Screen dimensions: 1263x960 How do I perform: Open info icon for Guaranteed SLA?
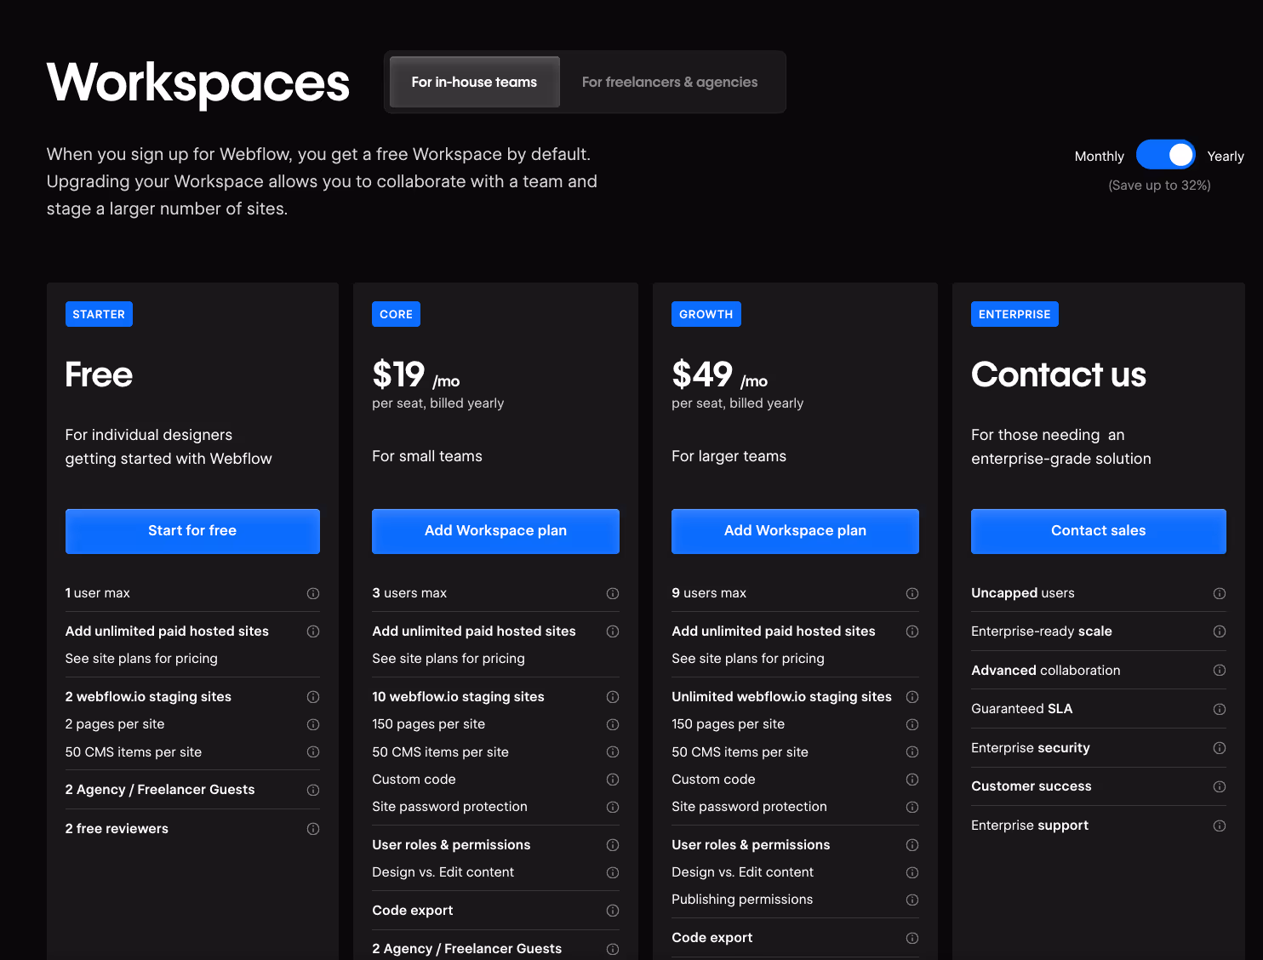coord(1220,709)
